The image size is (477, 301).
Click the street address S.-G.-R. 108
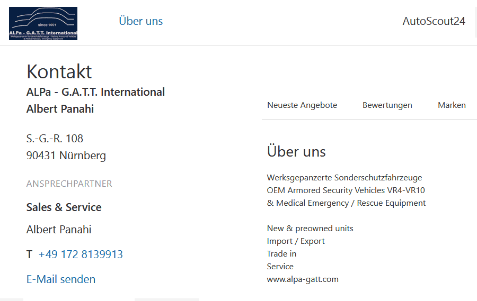coord(55,139)
